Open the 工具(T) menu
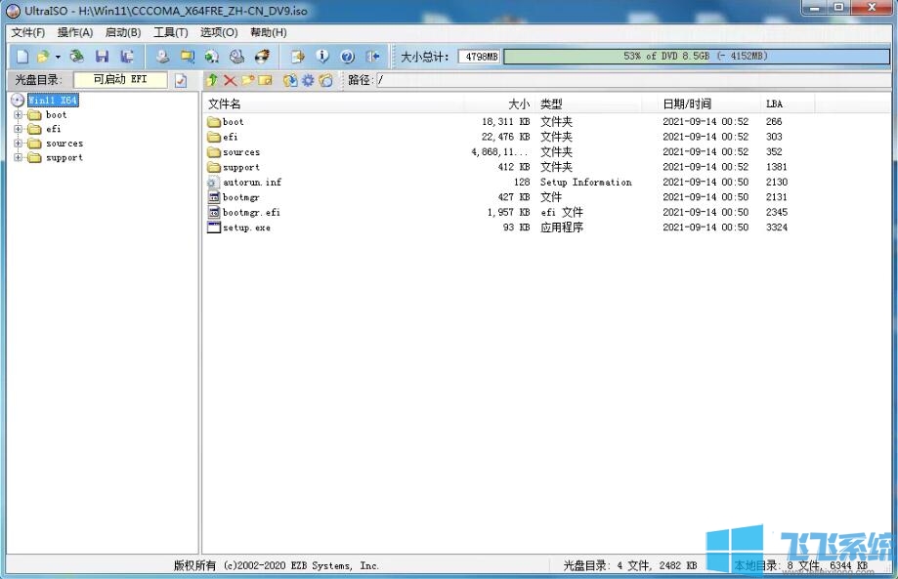Screen dimensions: 898x579 pyautogui.click(x=171, y=32)
